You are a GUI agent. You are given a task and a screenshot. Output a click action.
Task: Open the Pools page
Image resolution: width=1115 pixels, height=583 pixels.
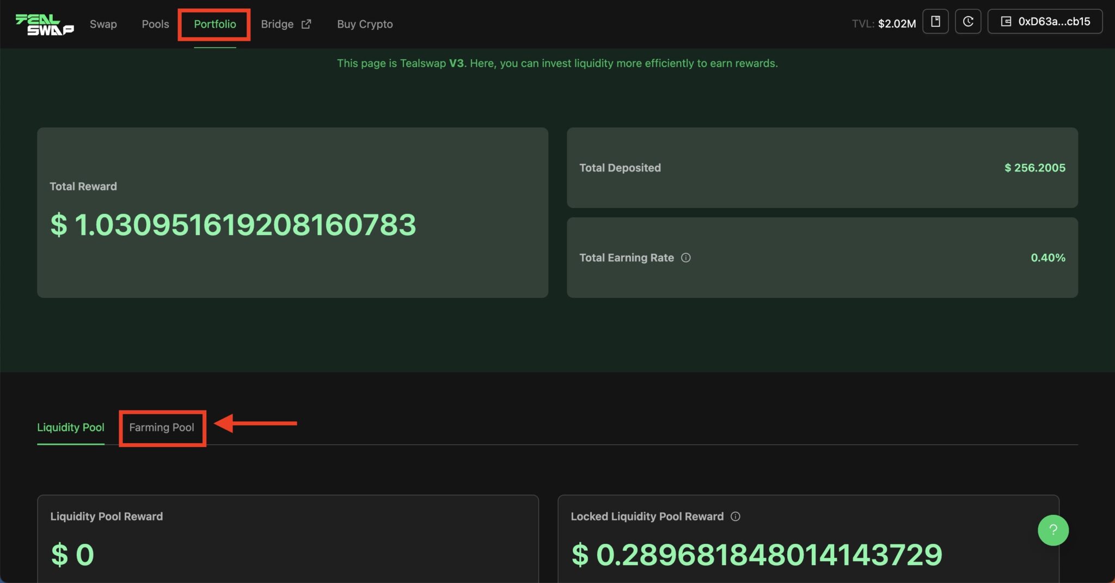pyautogui.click(x=155, y=24)
